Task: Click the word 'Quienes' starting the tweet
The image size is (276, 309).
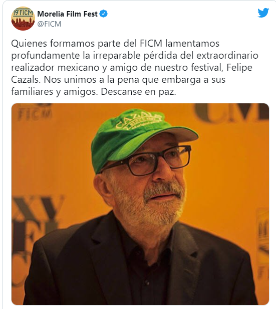Action: tap(29, 44)
